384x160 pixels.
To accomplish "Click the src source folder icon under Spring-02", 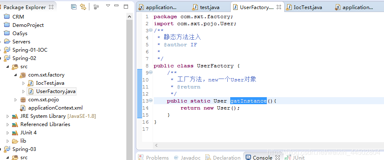I will coord(15,67).
